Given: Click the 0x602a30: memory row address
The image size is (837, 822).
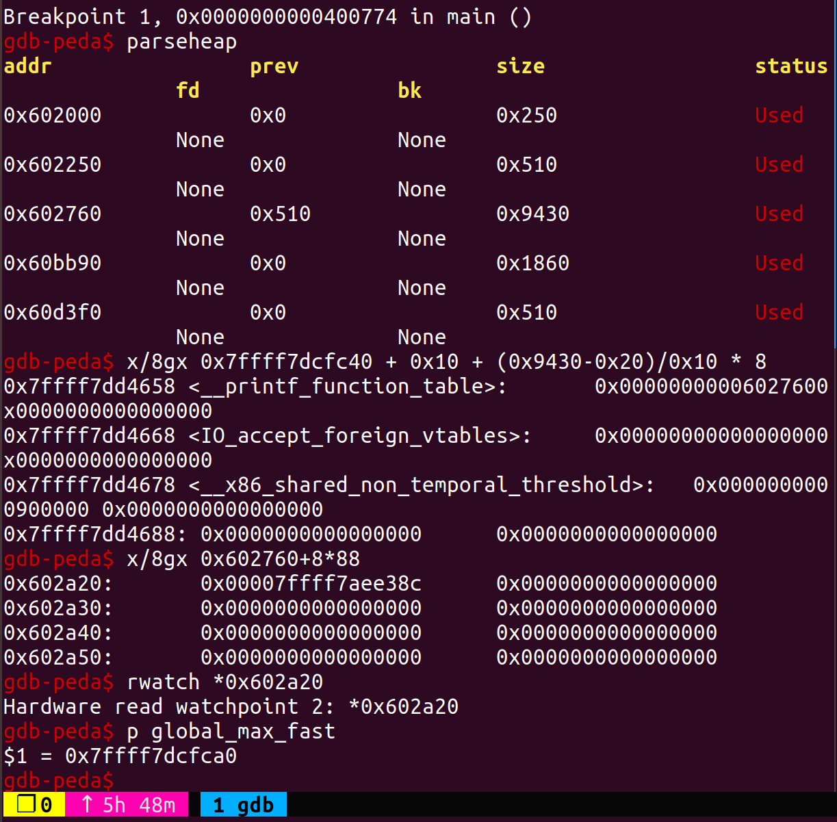Looking at the screenshot, I should pyautogui.click(x=58, y=608).
